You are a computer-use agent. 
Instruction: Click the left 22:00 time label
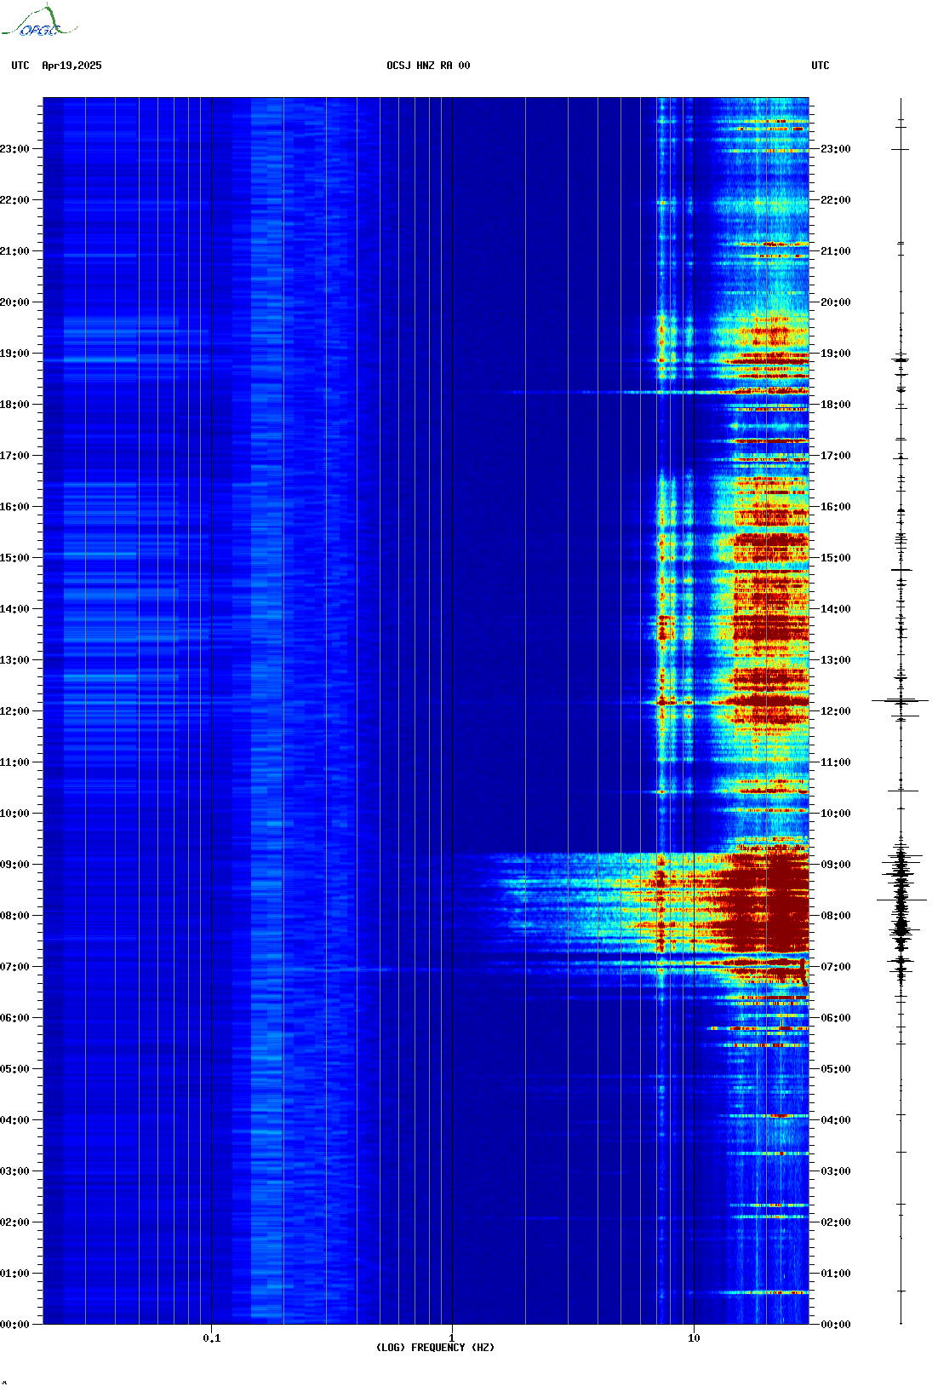coord(14,200)
